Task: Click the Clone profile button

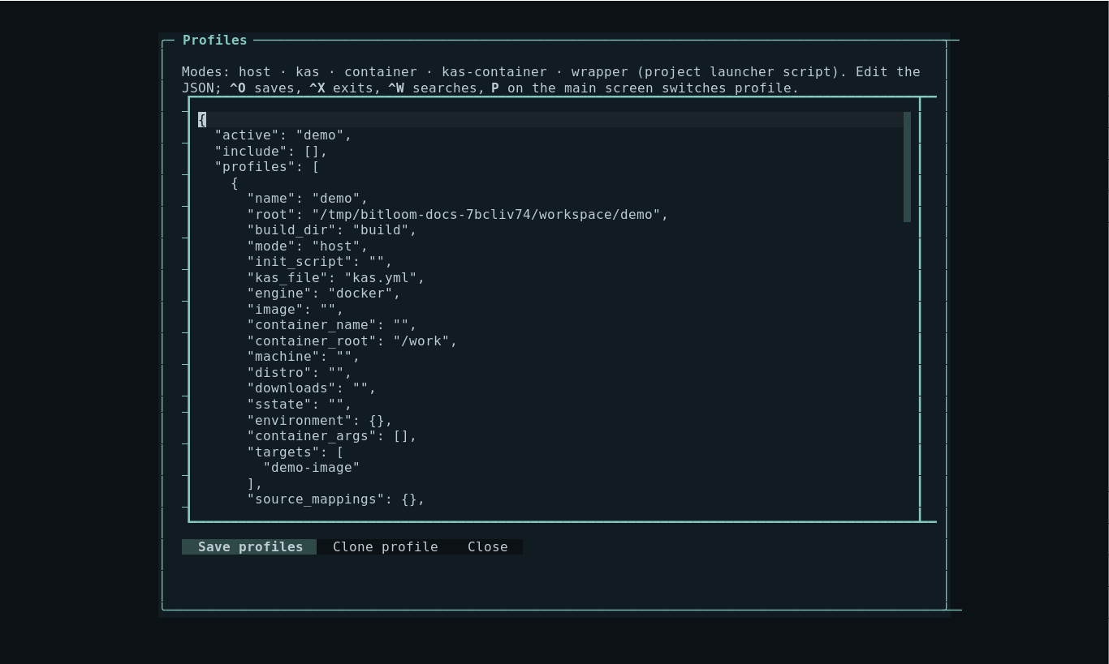Action: pos(385,547)
